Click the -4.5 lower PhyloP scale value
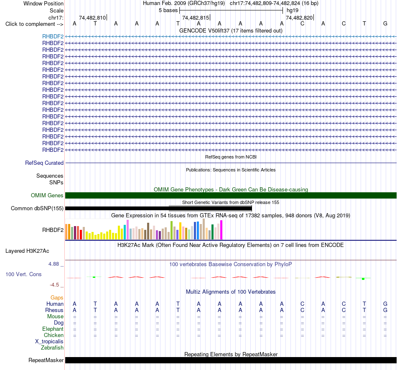Image resolution: width=397 pixels, height=370 pixels. pos(54,285)
